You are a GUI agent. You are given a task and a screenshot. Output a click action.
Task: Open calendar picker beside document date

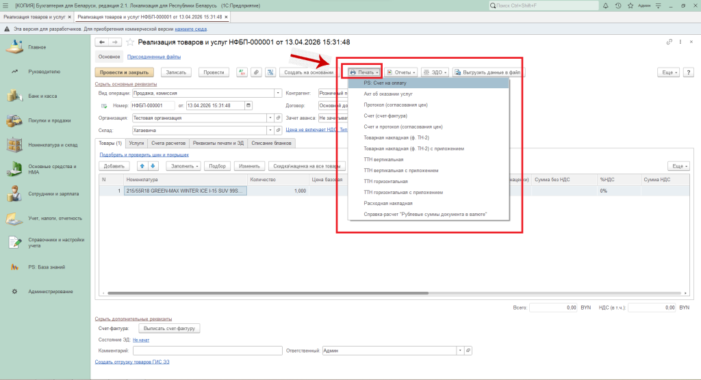point(248,105)
